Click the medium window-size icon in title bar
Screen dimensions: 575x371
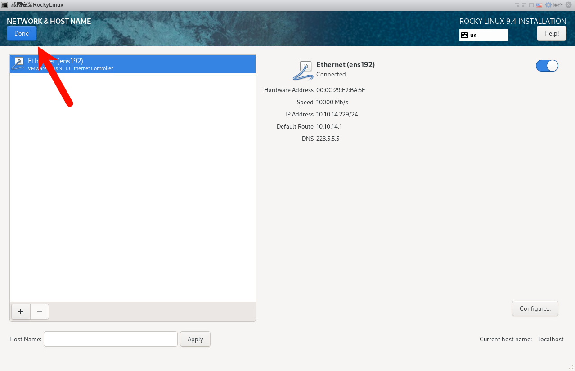tap(524, 5)
